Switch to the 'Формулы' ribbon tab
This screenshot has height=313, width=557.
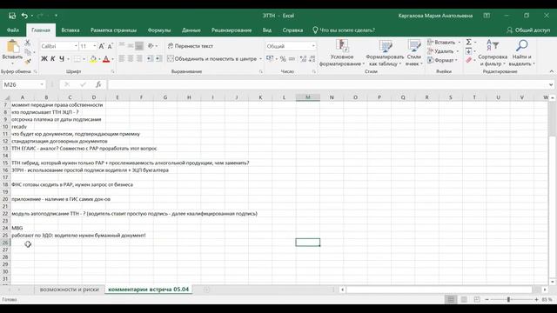pyautogui.click(x=159, y=30)
